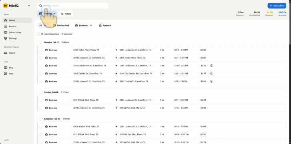The height and width of the screenshot is (144, 291).
Task: Open the Blog book icon
Action: pos(6,68)
